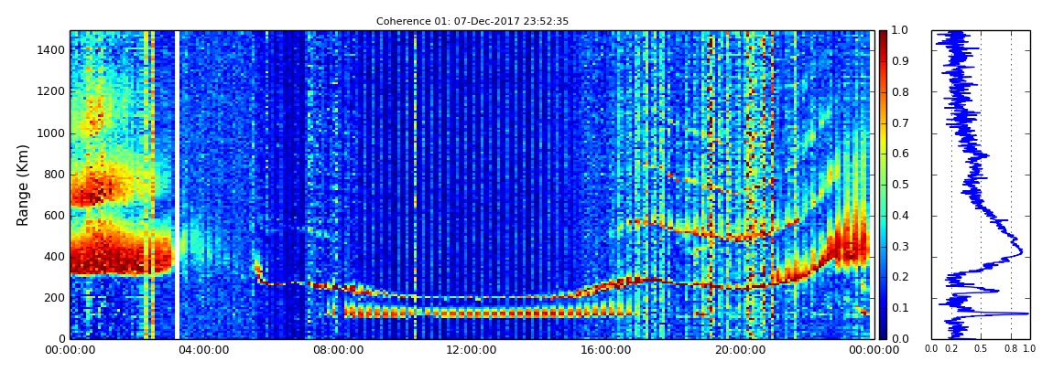Screen dimensions: 1053x372
Task: Click the 1400 range tick label
Action: click(51, 50)
